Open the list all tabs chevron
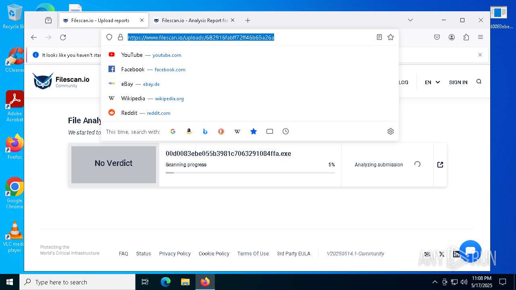 [x=410, y=20]
